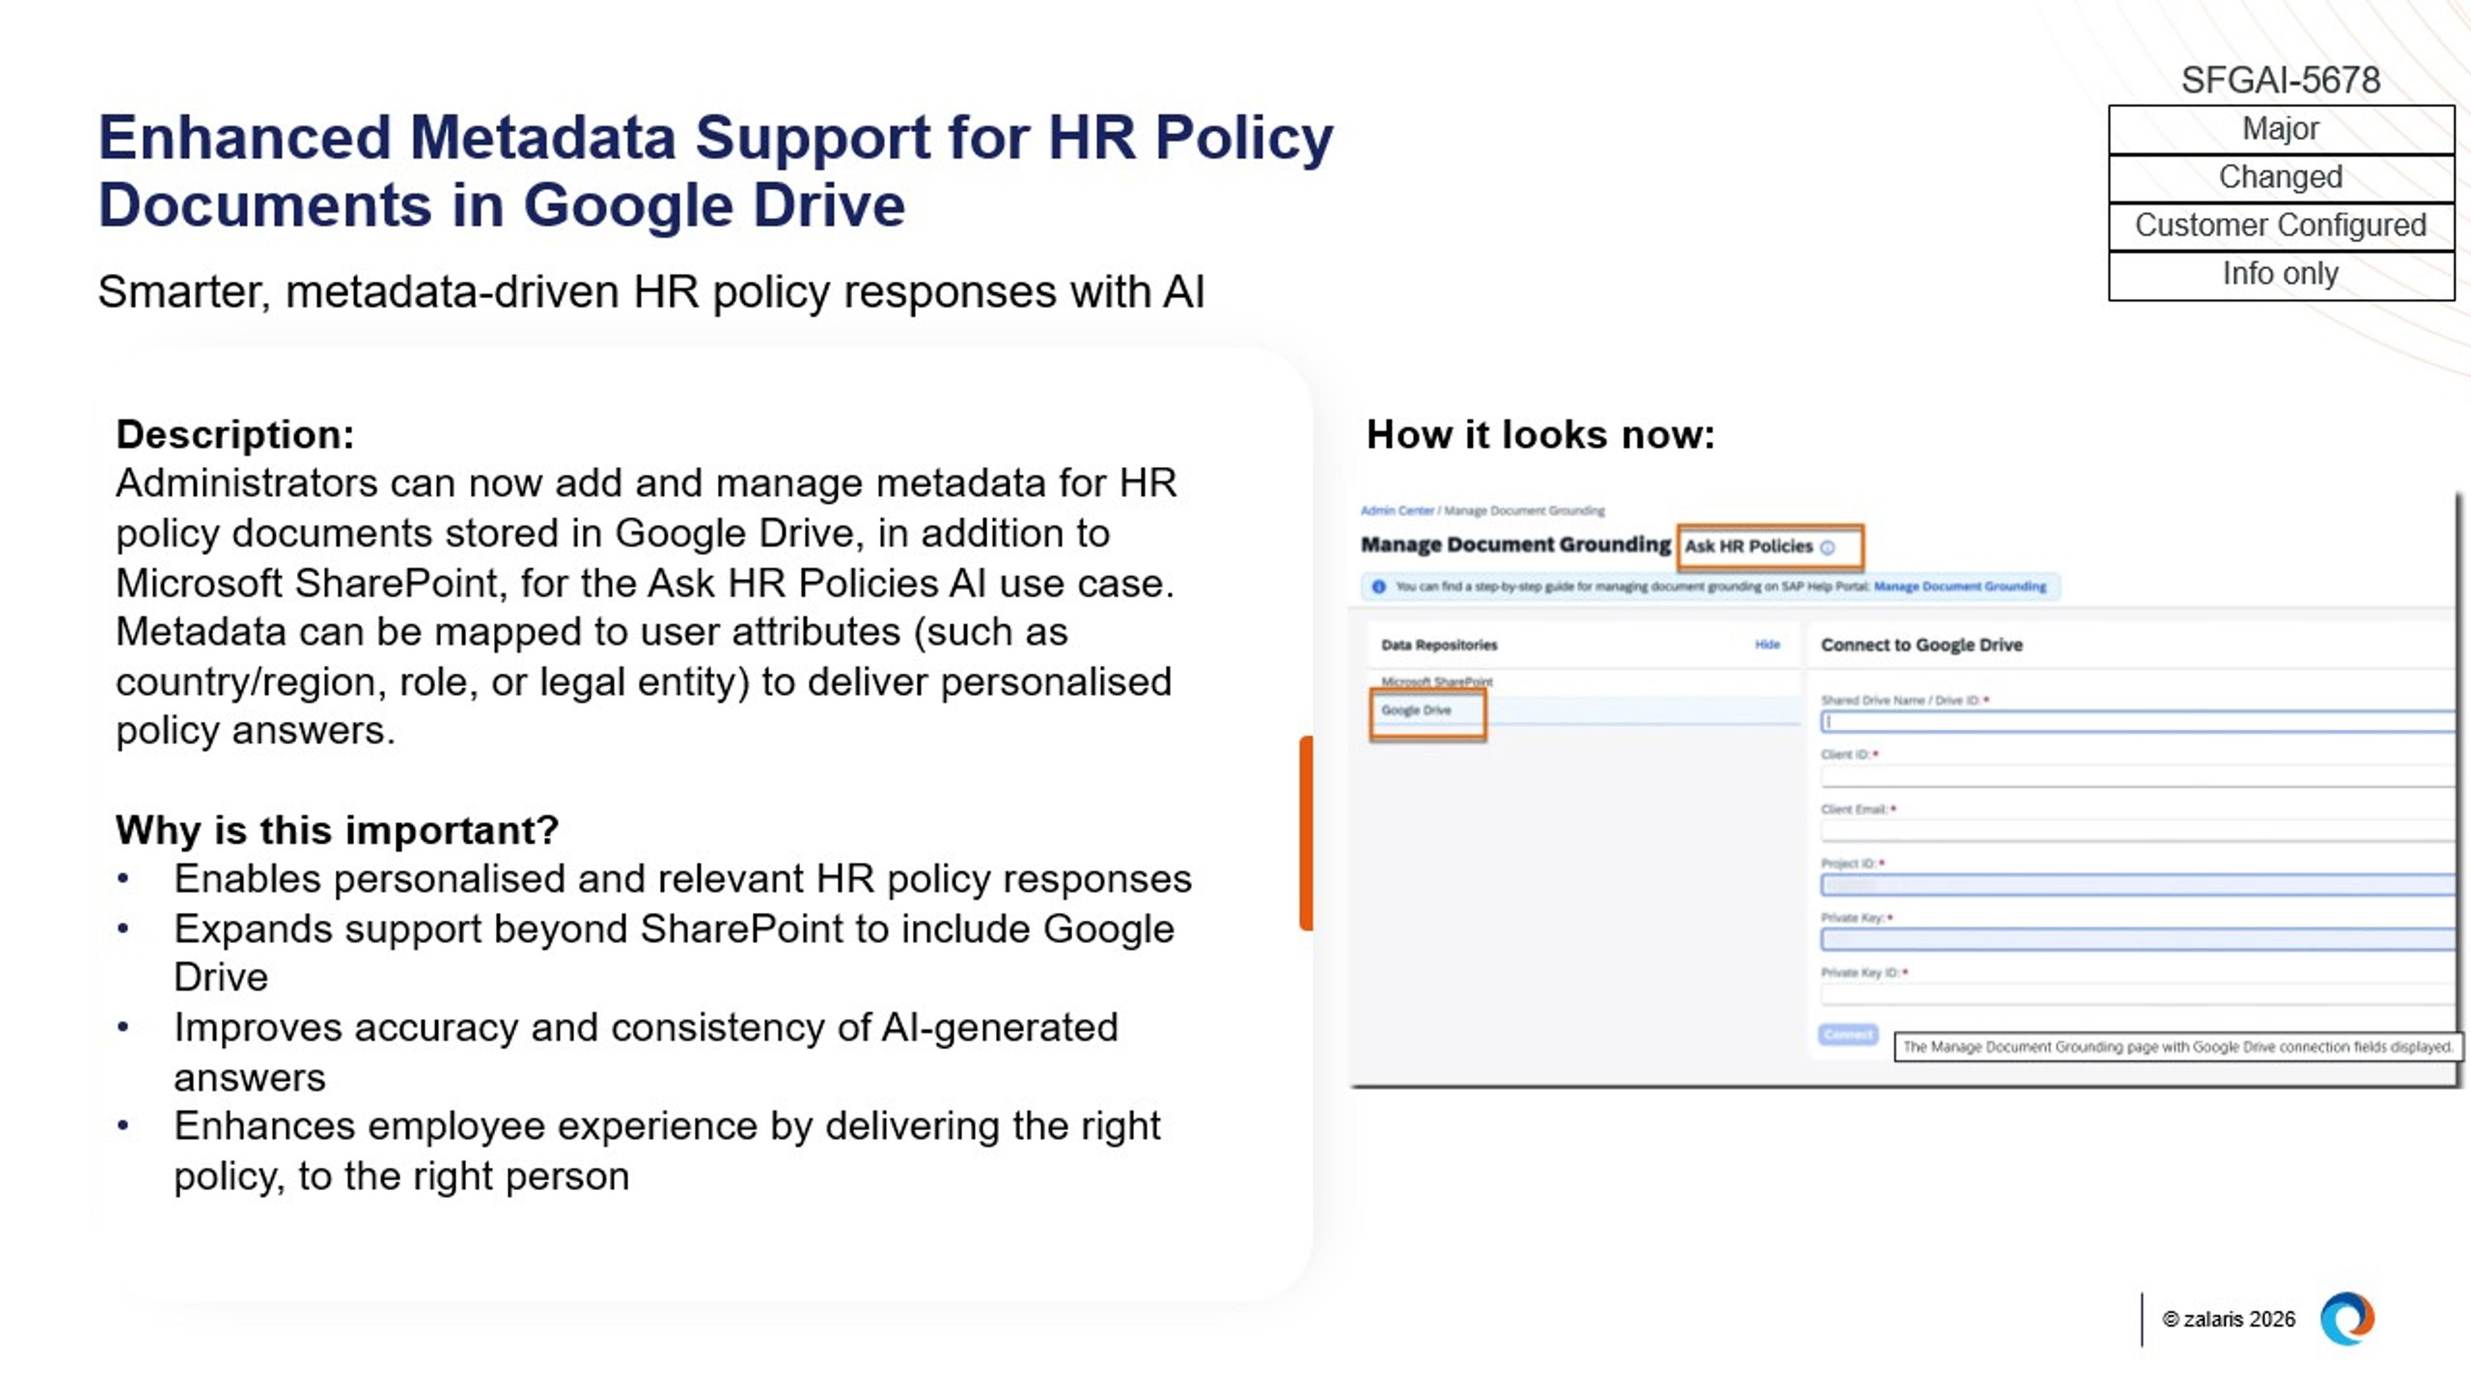
Task: Click bullet Enables personalised and relevant responses
Action: pyautogui.click(x=682, y=880)
